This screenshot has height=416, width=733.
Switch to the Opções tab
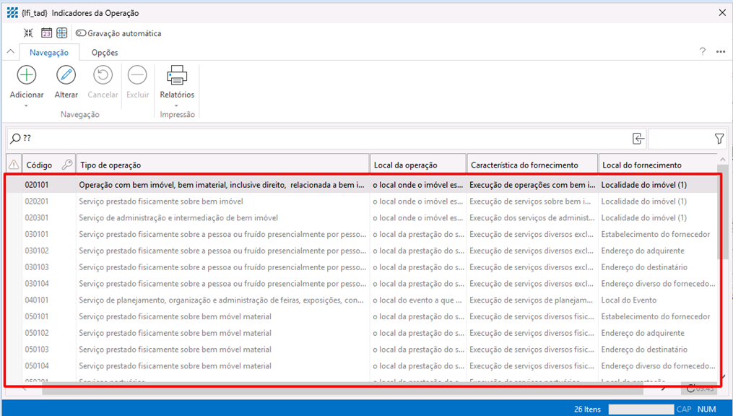click(x=105, y=53)
